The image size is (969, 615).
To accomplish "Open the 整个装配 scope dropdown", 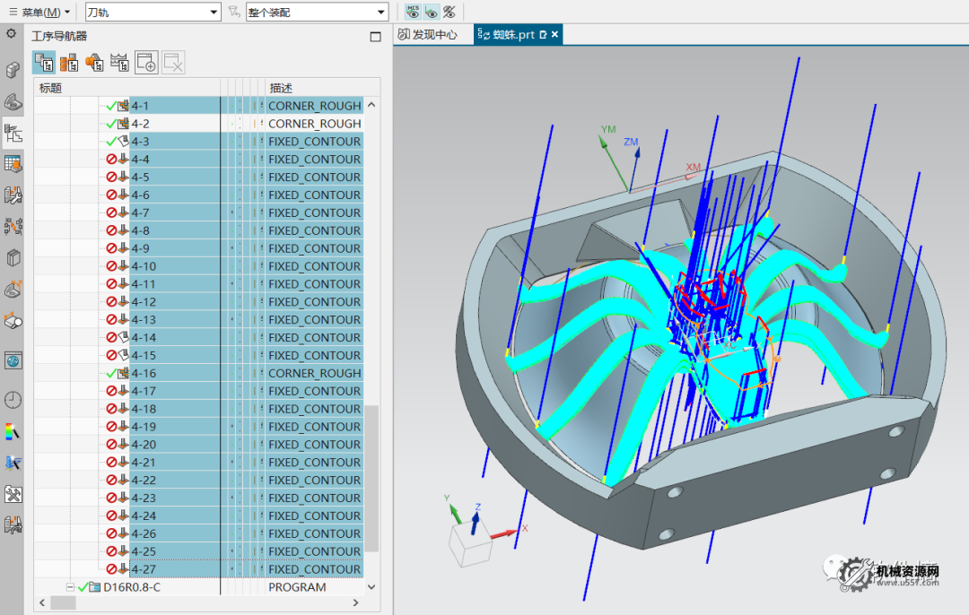I will [317, 12].
